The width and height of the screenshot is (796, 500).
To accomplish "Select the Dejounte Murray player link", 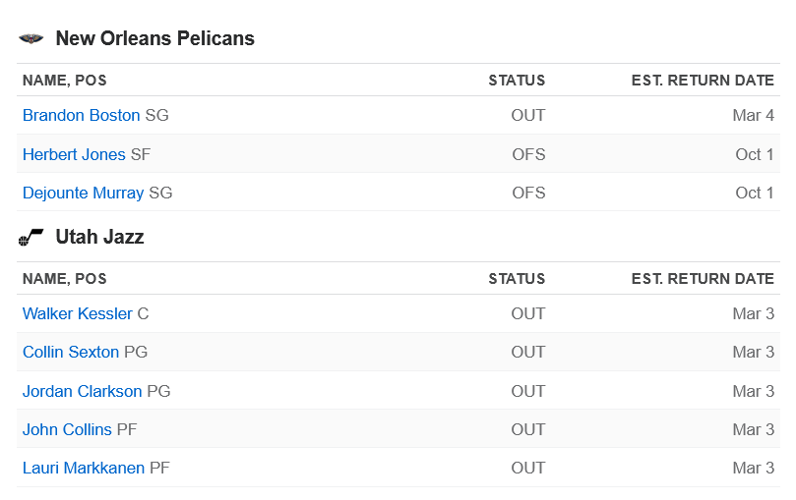I will (84, 193).
